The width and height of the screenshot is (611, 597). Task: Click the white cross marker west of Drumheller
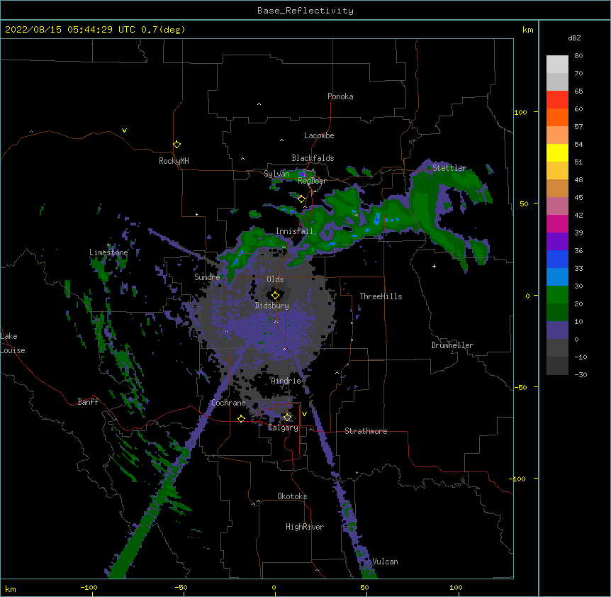pos(434,266)
